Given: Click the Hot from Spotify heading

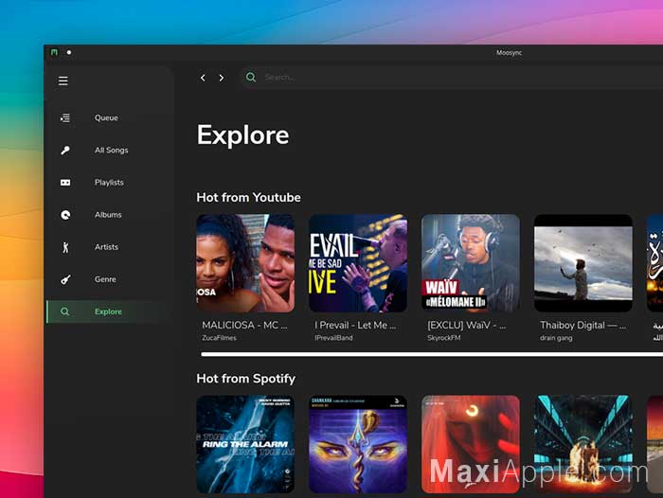Looking at the screenshot, I should (x=245, y=379).
